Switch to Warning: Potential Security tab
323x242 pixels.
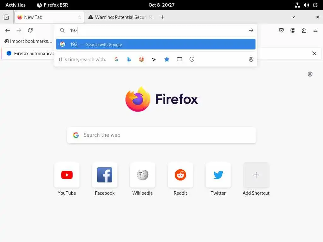(x=121, y=17)
